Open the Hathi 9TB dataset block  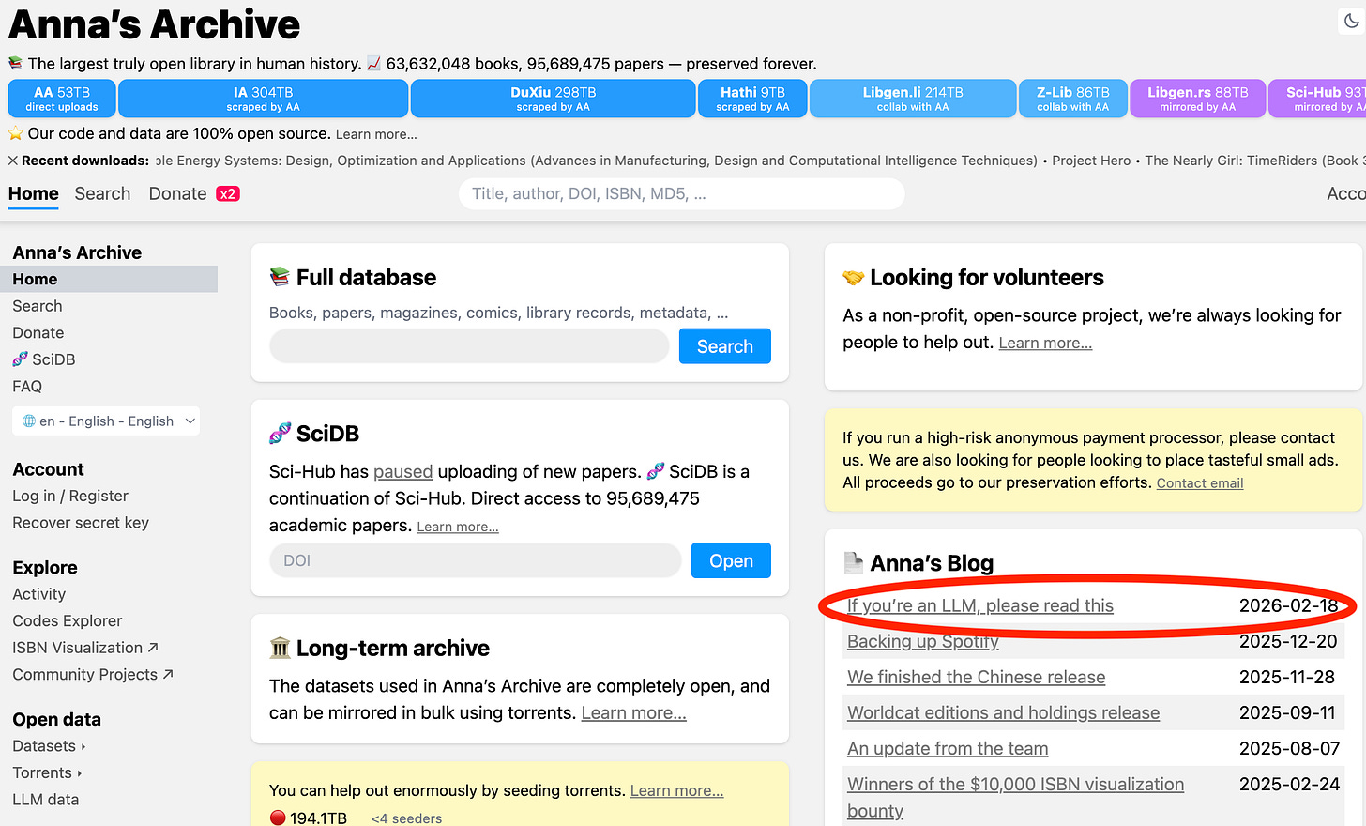click(x=752, y=99)
